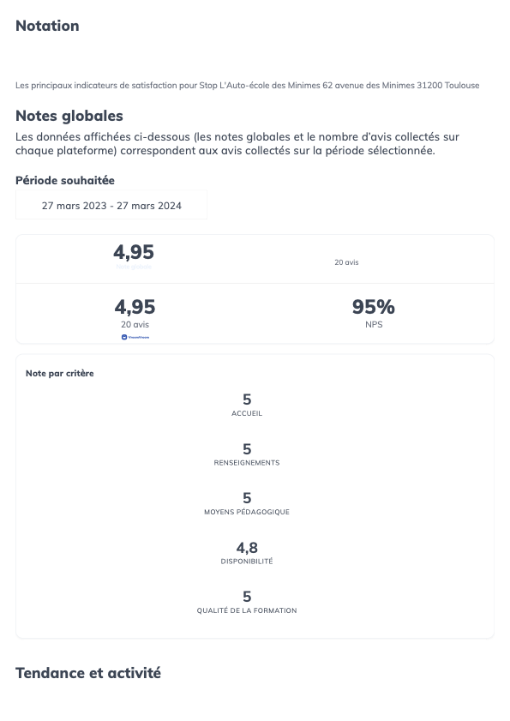
Task: Click the top 4,95 Note globale score
Action: coord(134,252)
